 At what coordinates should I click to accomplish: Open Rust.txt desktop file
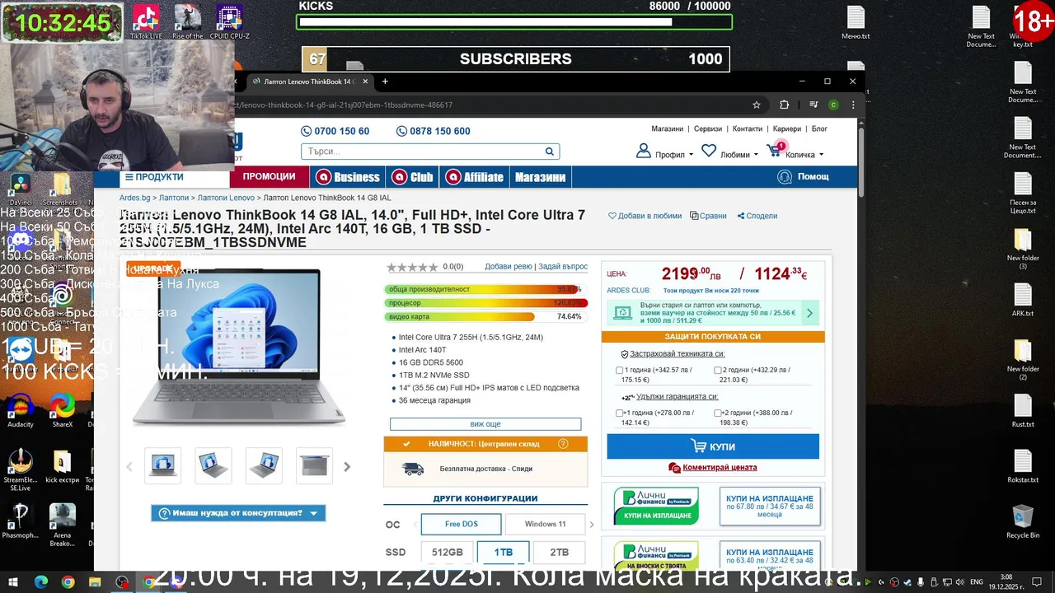tap(1023, 411)
